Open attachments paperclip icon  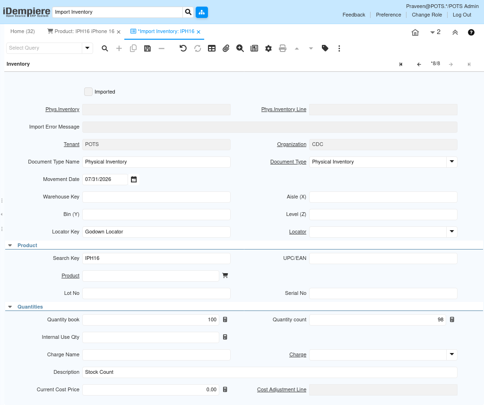tap(226, 48)
